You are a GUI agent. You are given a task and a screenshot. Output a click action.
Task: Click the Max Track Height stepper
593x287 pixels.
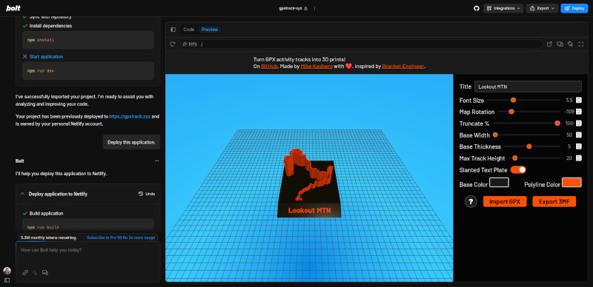pos(579,158)
